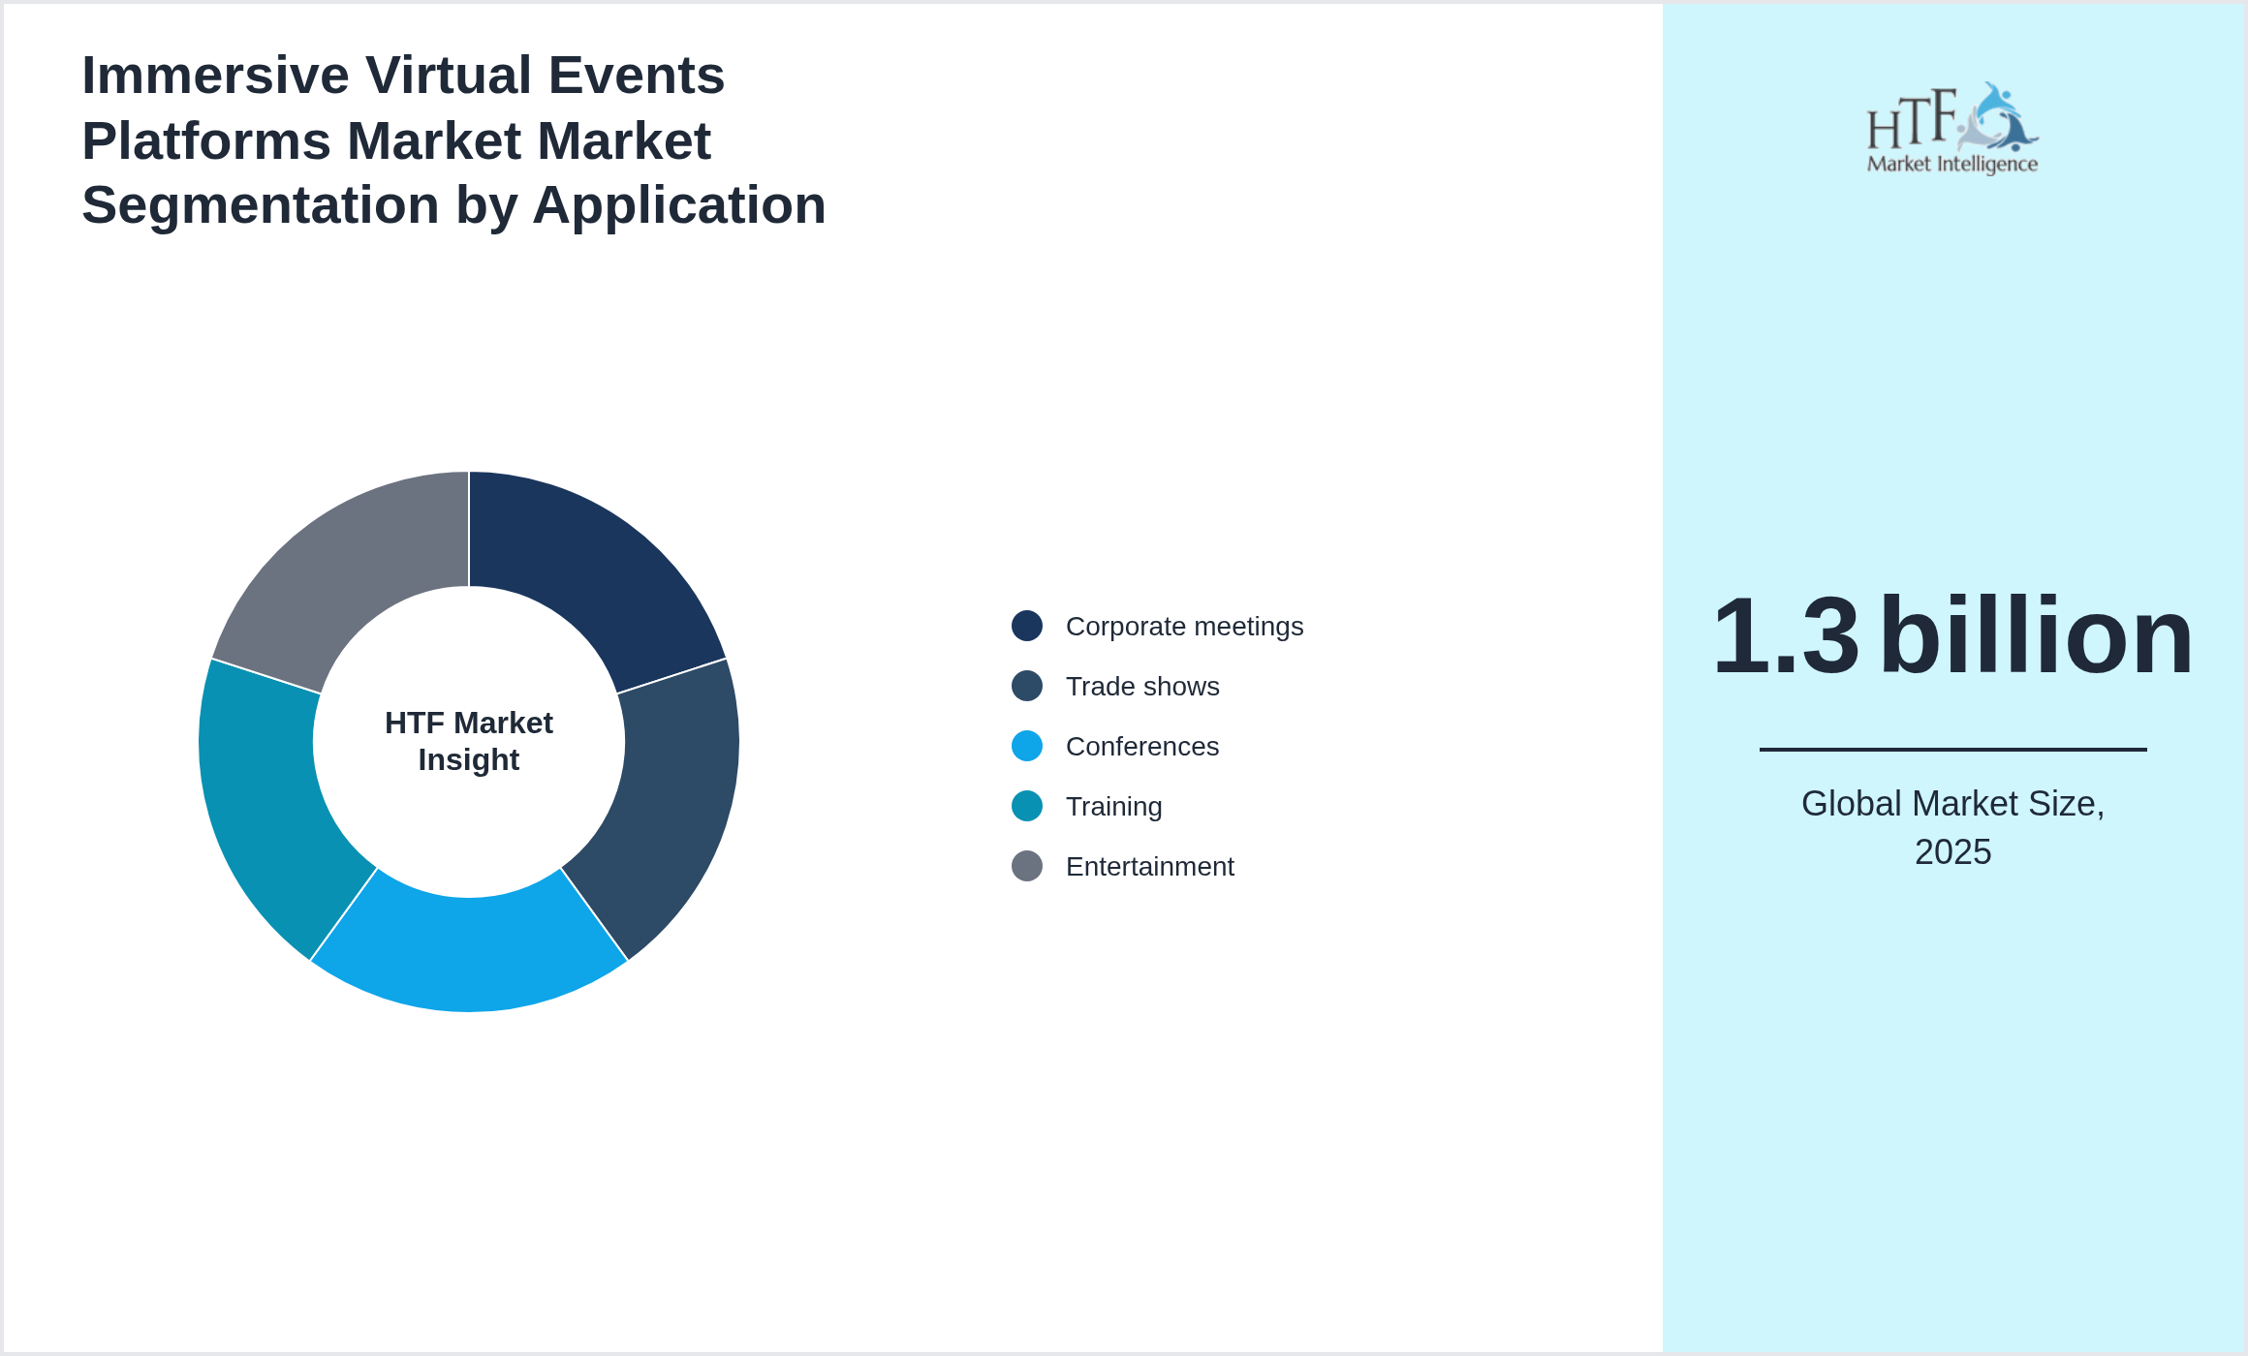2248x1356 pixels.
Task: Click the HTF Market Insight center label
Action: (x=469, y=741)
